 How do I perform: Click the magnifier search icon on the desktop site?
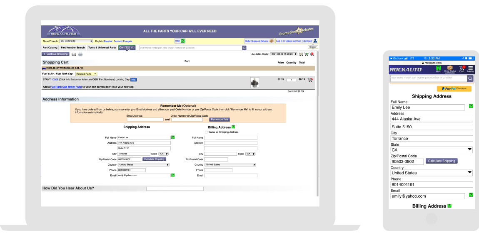point(244,48)
